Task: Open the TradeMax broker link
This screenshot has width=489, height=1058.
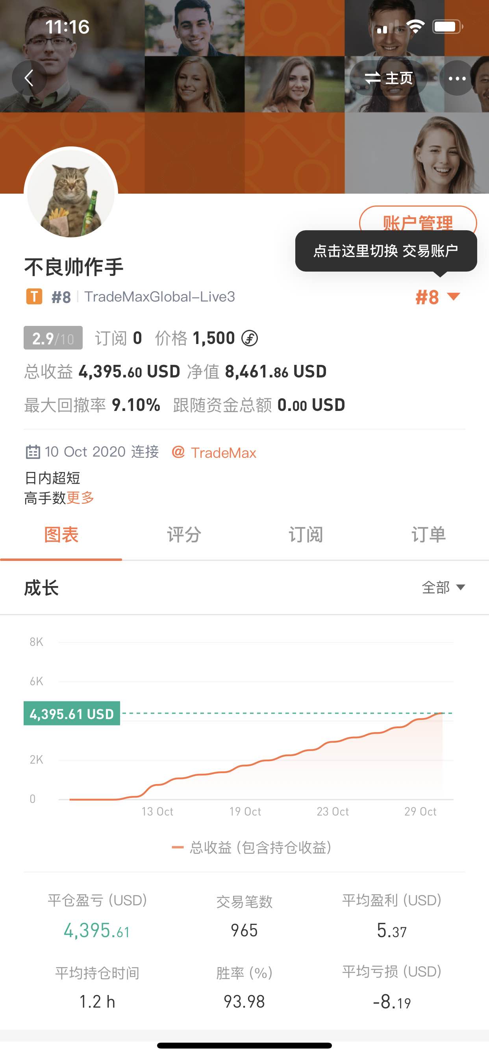Action: point(223,453)
